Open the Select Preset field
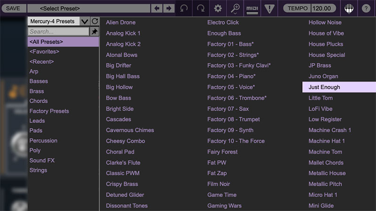Image resolution: width=376 pixels, height=211 pixels. click(x=89, y=8)
